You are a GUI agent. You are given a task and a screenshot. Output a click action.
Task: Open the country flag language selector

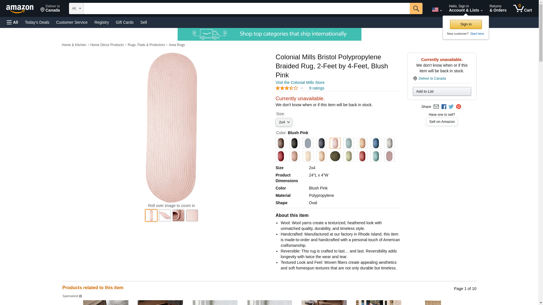click(x=437, y=10)
